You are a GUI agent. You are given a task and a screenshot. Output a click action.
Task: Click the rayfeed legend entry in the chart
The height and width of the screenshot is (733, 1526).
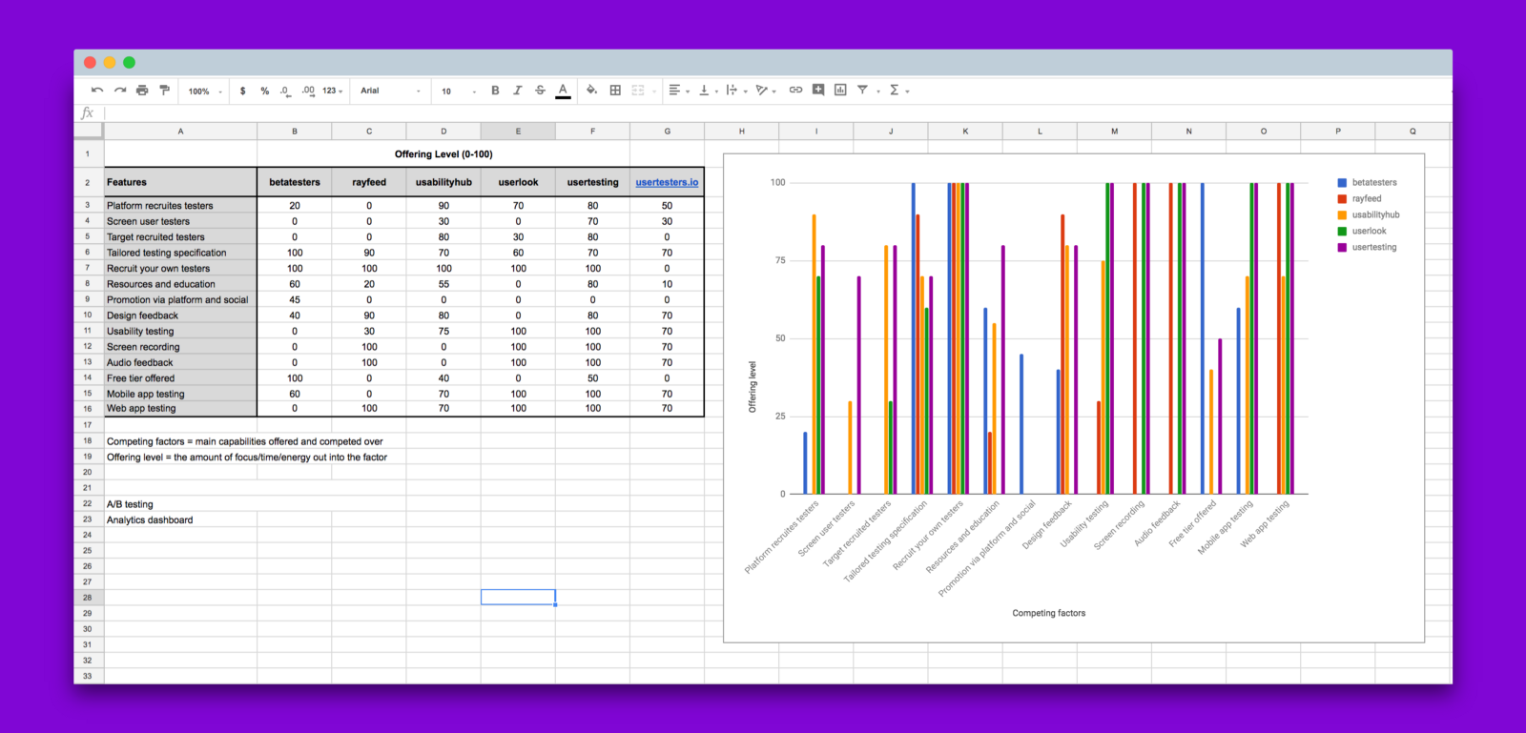(x=1359, y=198)
